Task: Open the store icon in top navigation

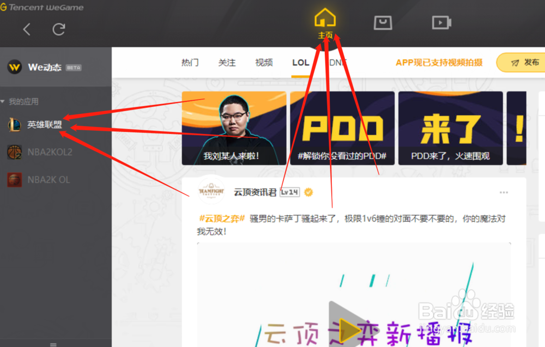Action: [x=383, y=22]
